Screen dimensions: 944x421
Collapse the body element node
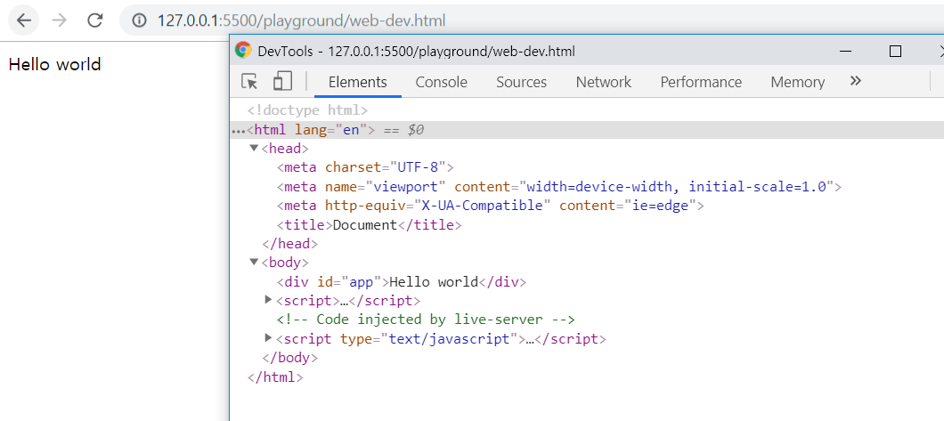pos(254,263)
